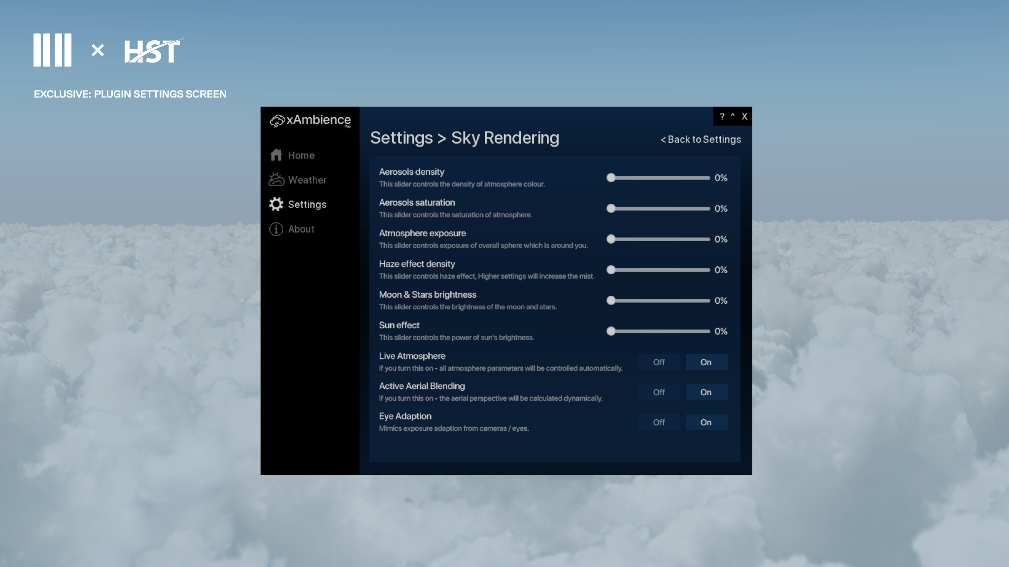The width and height of the screenshot is (1009, 567).
Task: Click the Haze effect density slider handle
Action: point(611,270)
